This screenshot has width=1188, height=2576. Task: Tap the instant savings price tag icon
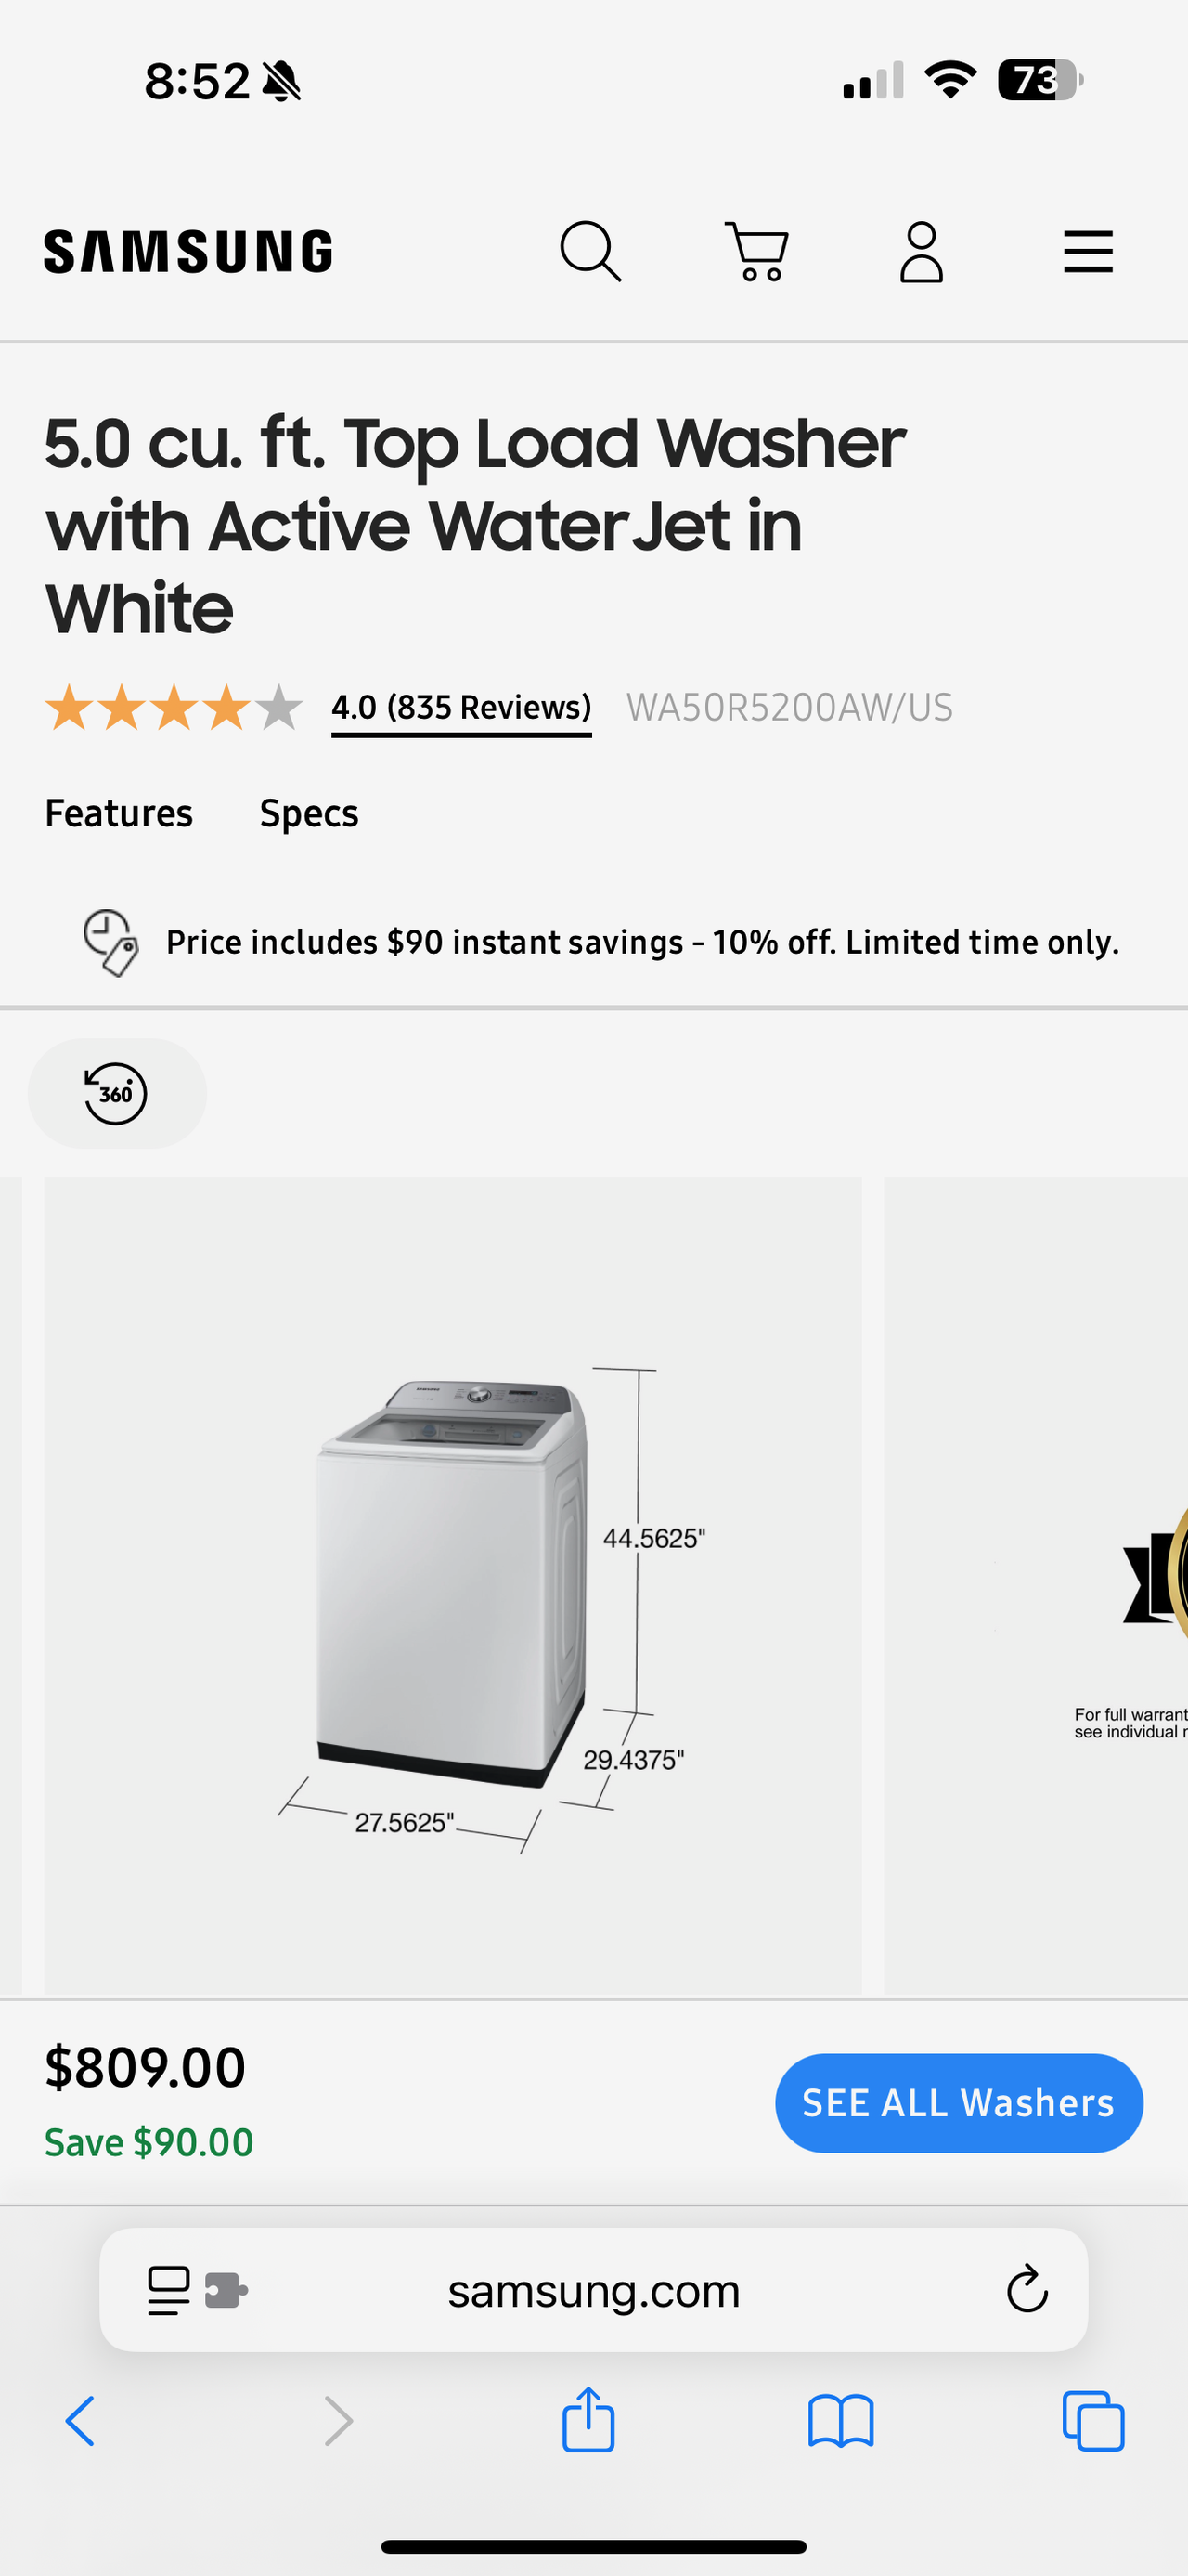[110, 942]
